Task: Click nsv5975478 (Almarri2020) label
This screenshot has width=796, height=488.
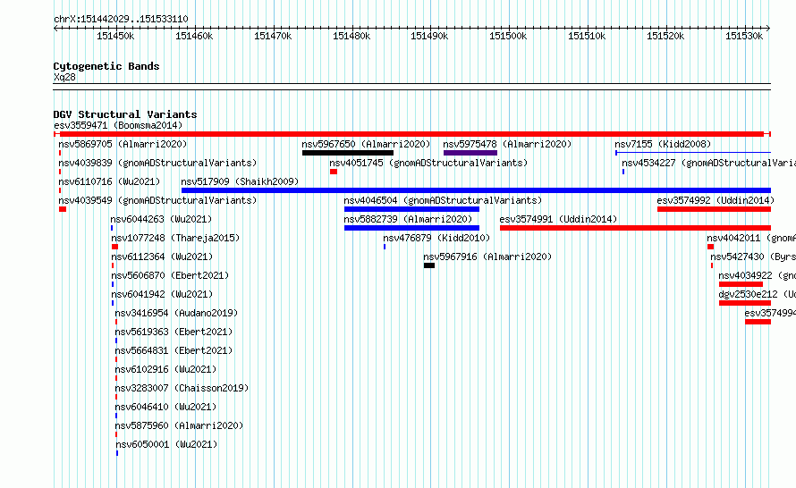Action: pos(507,144)
